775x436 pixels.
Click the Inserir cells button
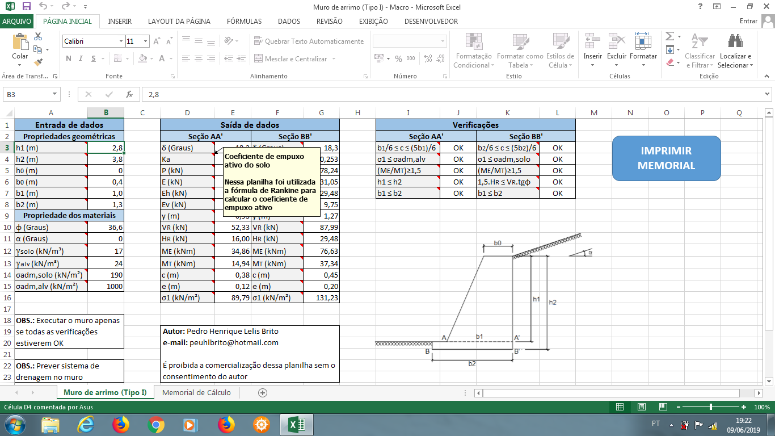pyautogui.click(x=593, y=51)
